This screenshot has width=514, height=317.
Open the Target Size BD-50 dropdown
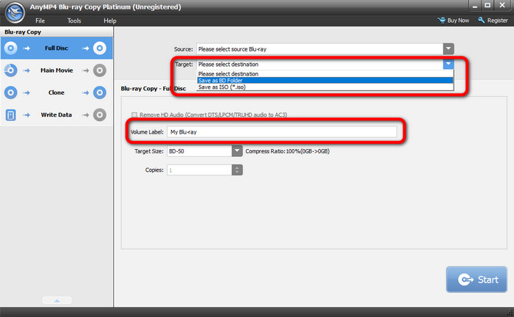236,151
